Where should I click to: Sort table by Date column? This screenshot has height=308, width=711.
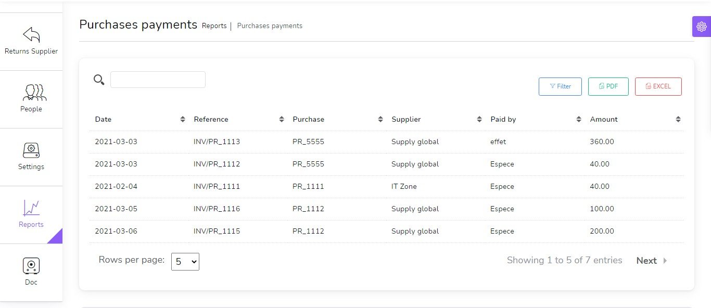[103, 119]
